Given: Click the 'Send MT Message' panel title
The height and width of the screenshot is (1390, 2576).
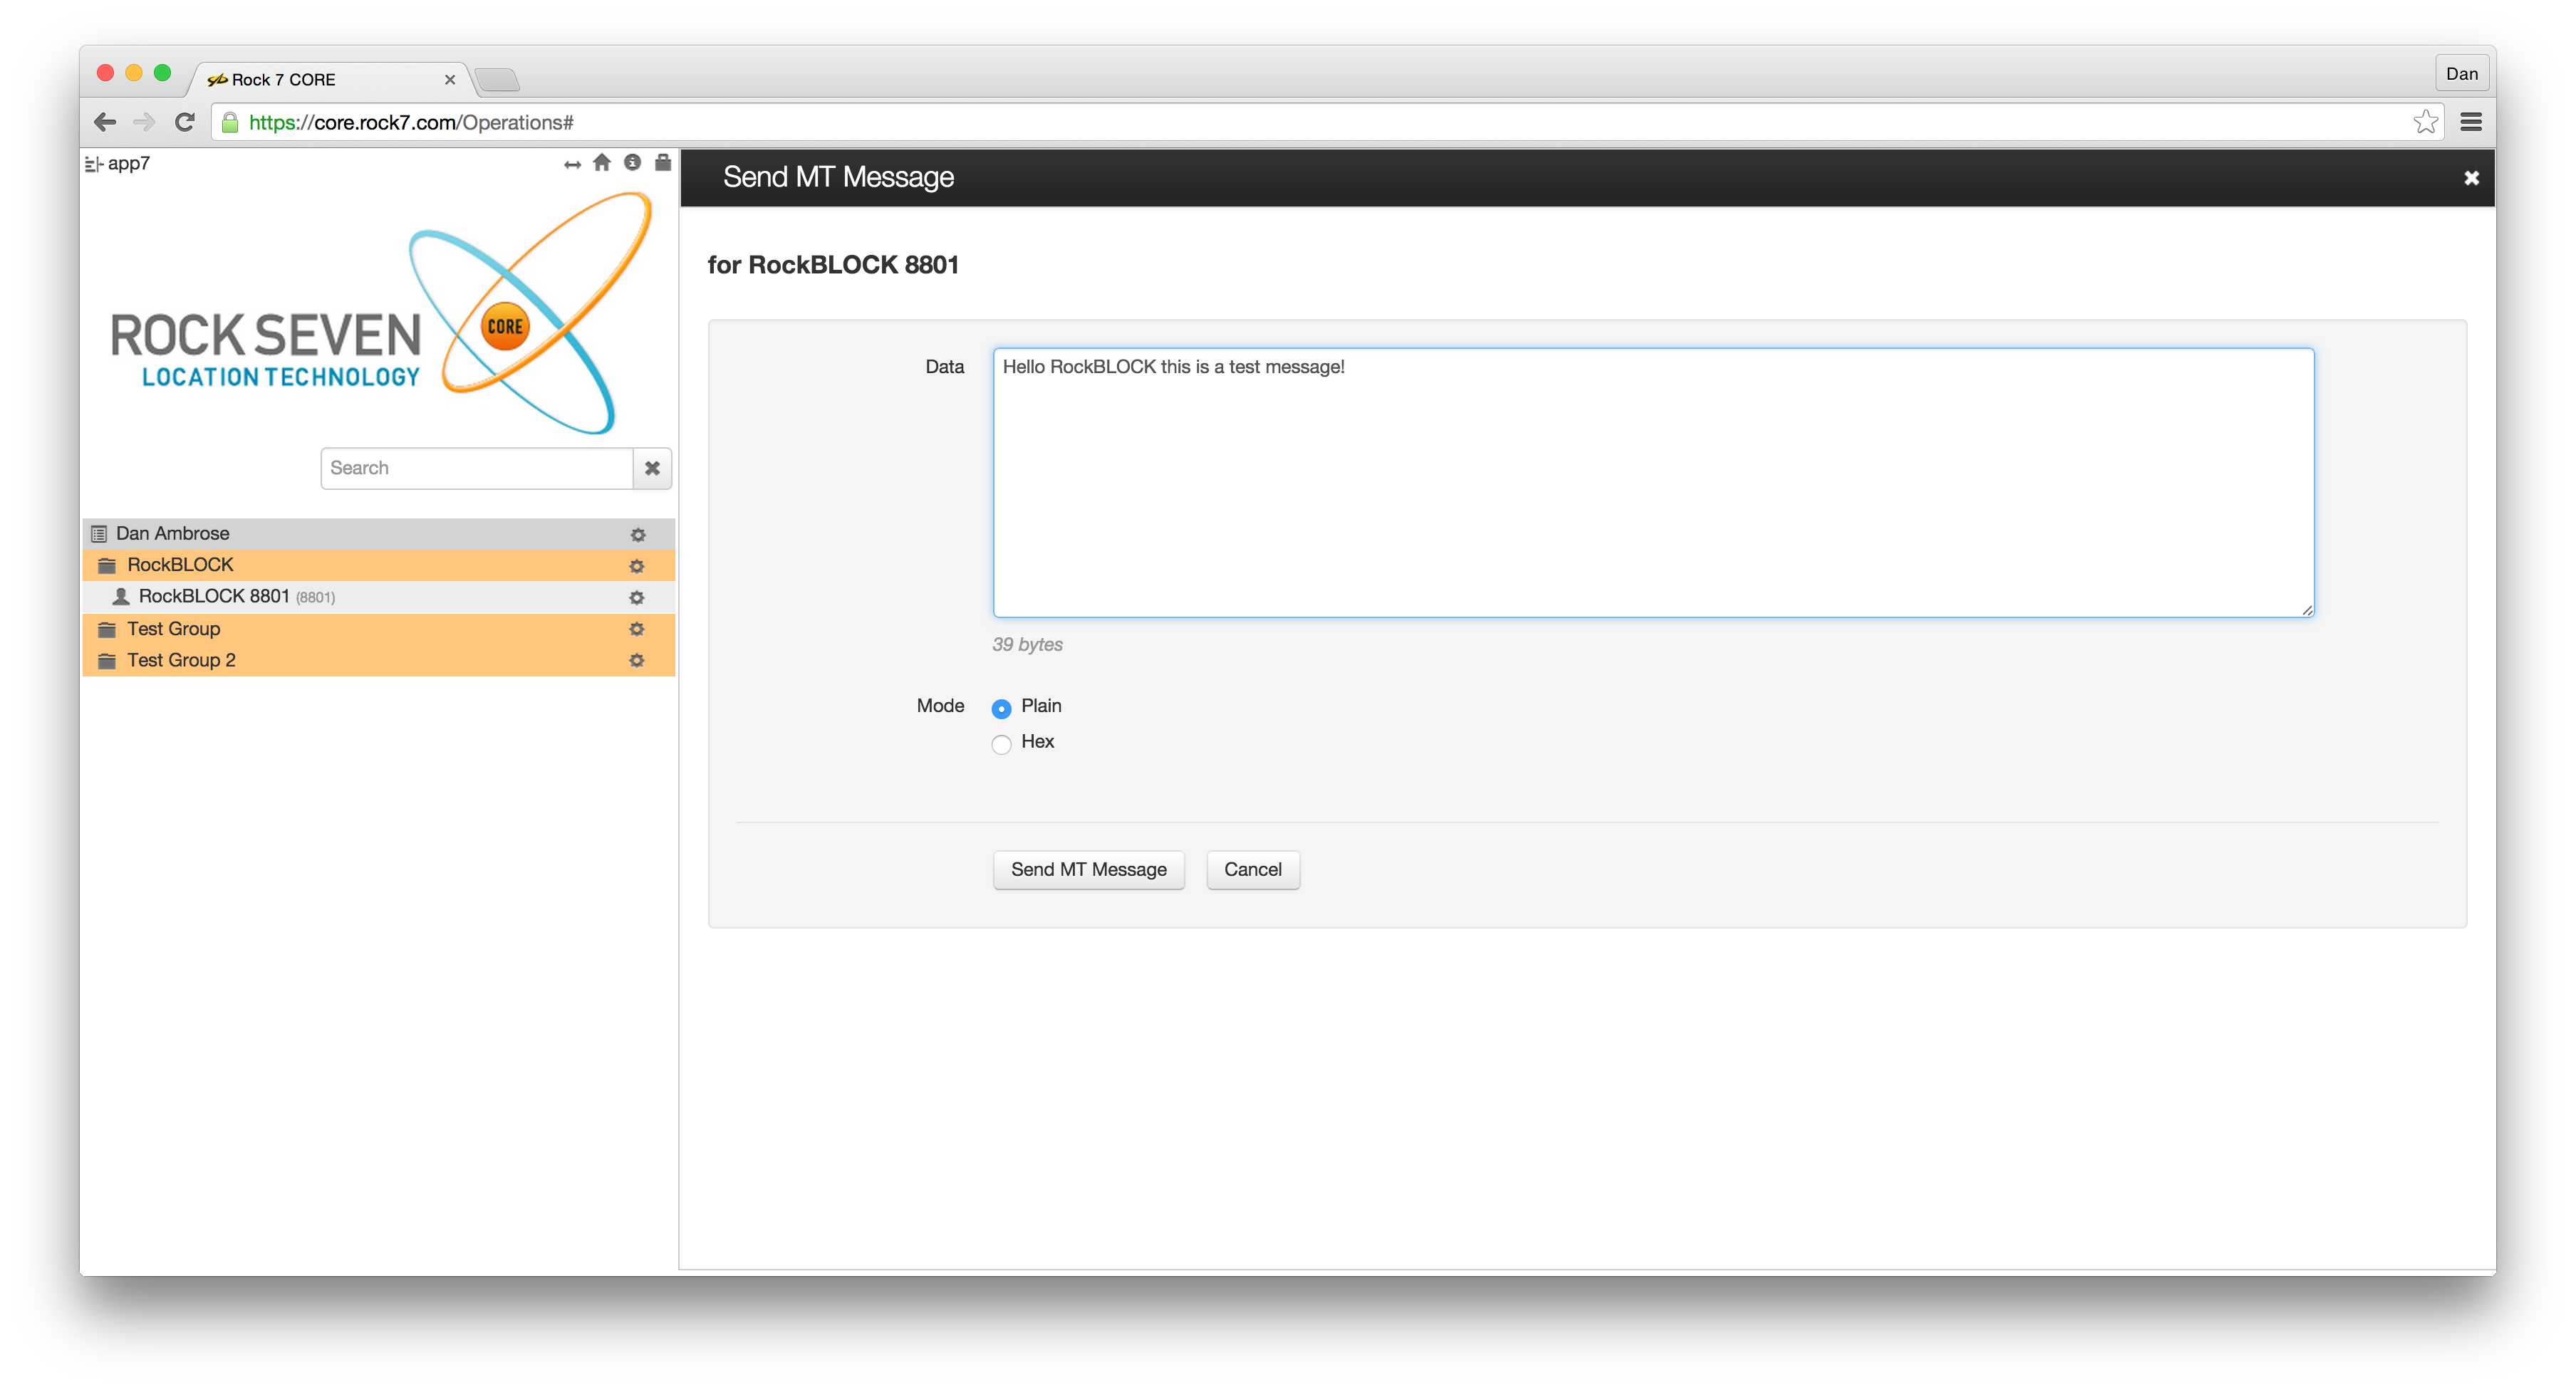Looking at the screenshot, I should click(x=838, y=177).
